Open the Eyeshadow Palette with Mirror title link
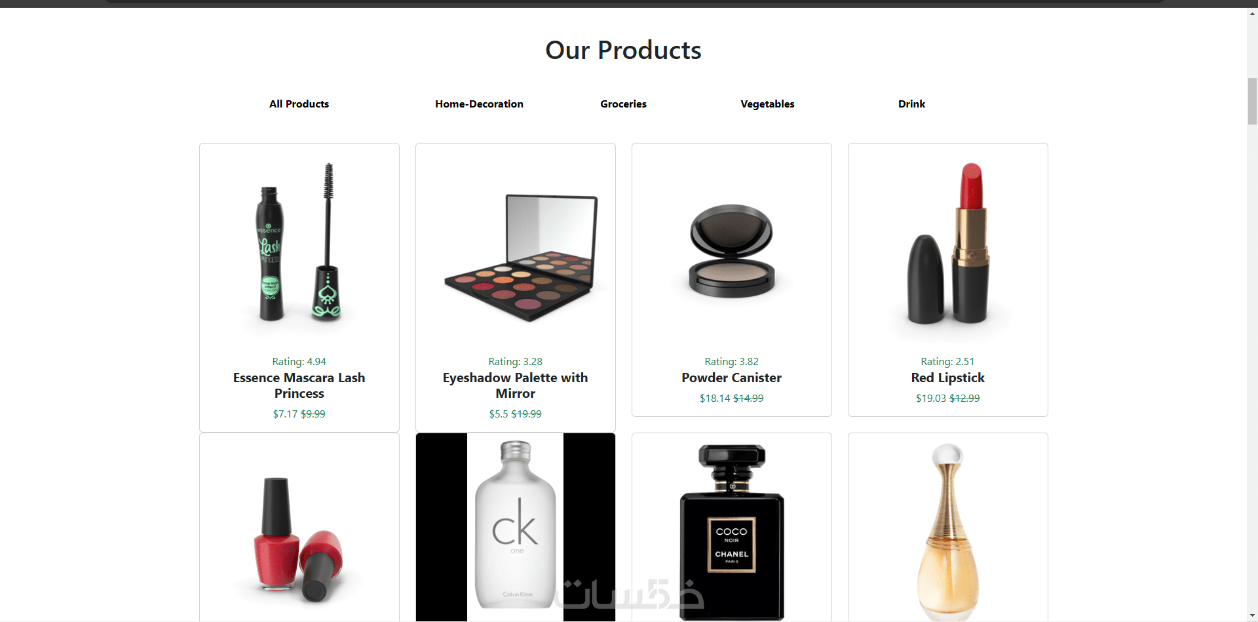This screenshot has width=1258, height=622. pyautogui.click(x=516, y=385)
